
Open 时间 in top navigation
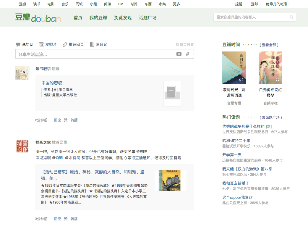(x=134, y=4)
